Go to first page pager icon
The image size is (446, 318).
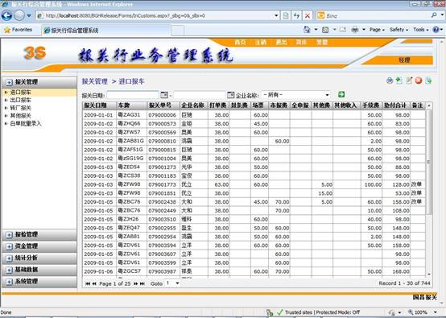88,283
